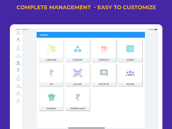Open the QR Code scanner icon
Screen dimensions: 172x129
coord(78,73)
